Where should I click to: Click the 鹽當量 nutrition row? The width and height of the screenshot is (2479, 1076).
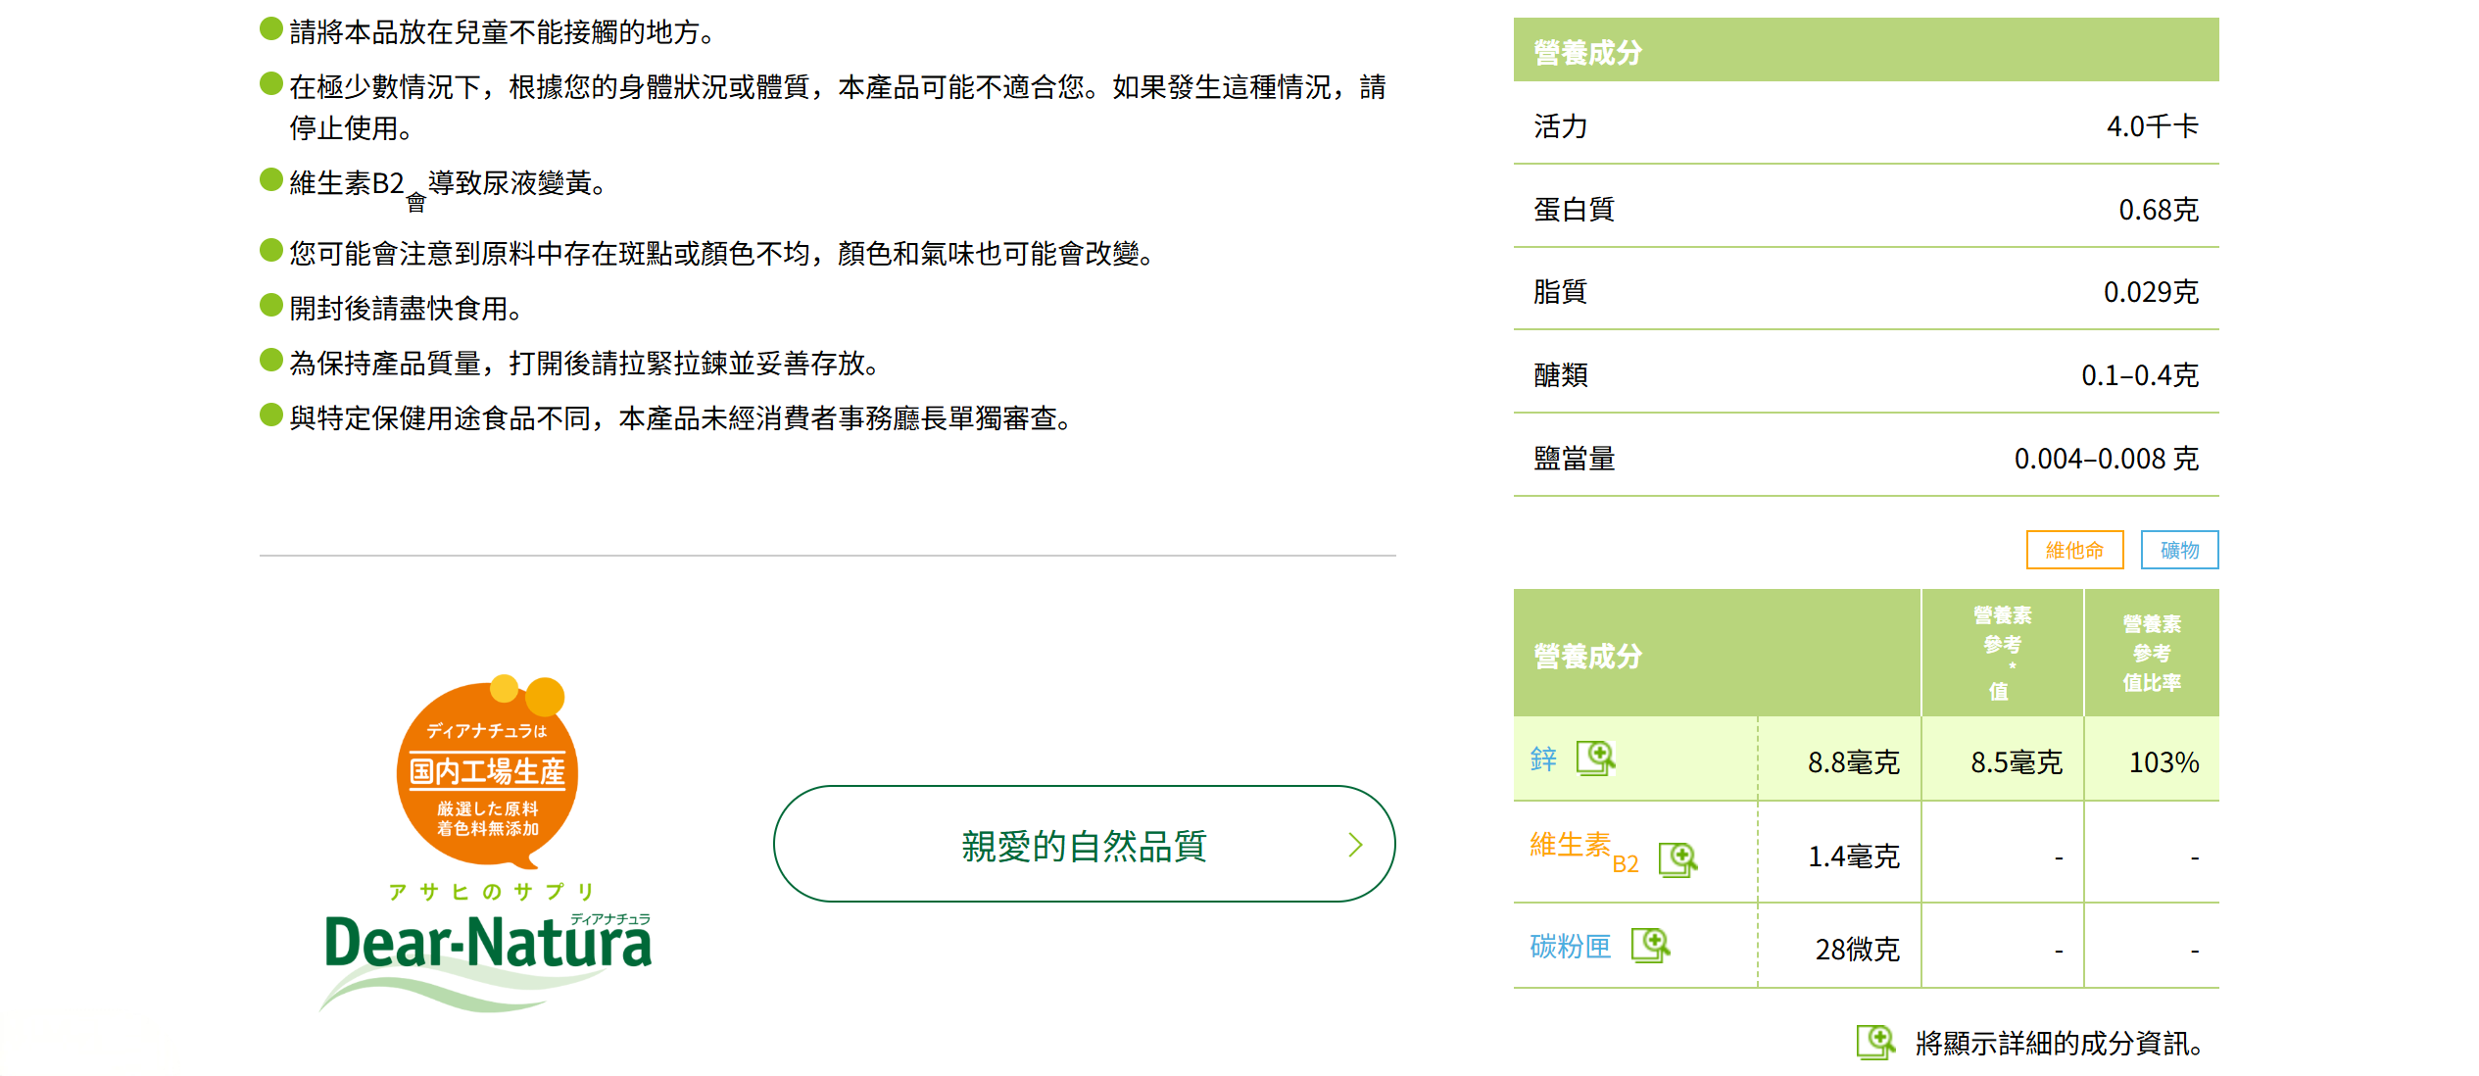1865,458
